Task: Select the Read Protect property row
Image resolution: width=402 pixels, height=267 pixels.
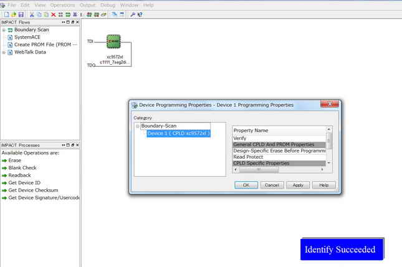Action: 279,157
